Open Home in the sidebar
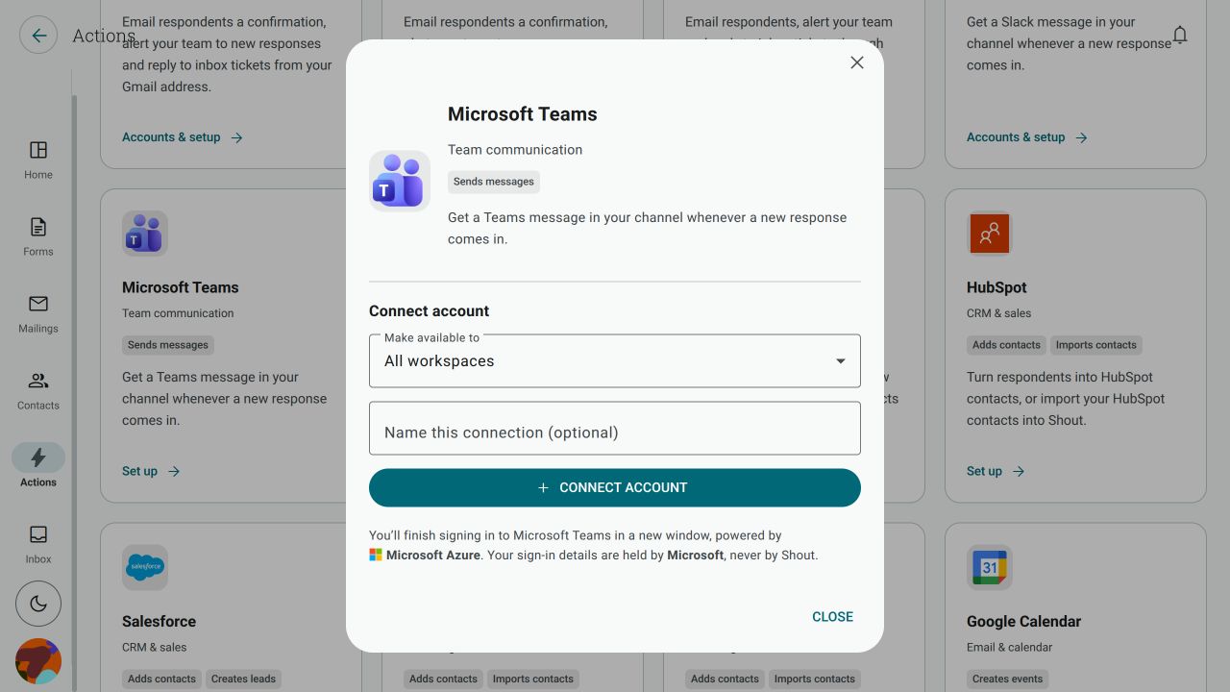The height and width of the screenshot is (692, 1230). click(x=38, y=160)
